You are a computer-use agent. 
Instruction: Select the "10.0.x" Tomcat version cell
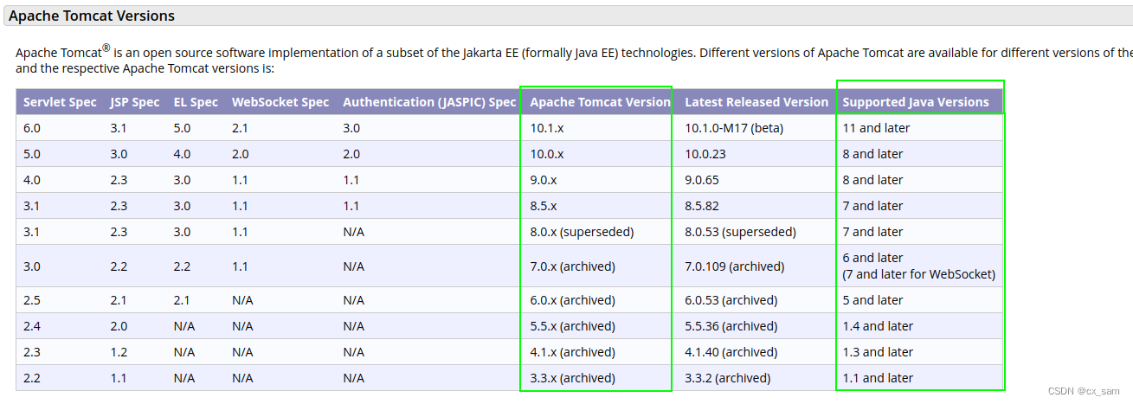(x=547, y=154)
